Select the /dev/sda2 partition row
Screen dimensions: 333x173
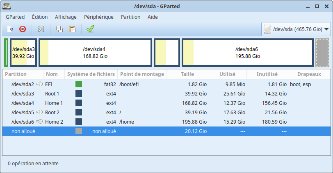coord(166,84)
